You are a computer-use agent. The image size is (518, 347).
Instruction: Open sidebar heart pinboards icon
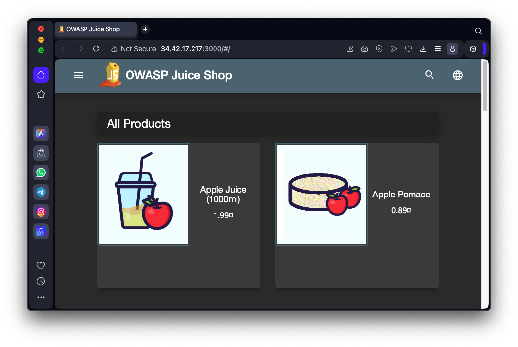click(x=41, y=265)
